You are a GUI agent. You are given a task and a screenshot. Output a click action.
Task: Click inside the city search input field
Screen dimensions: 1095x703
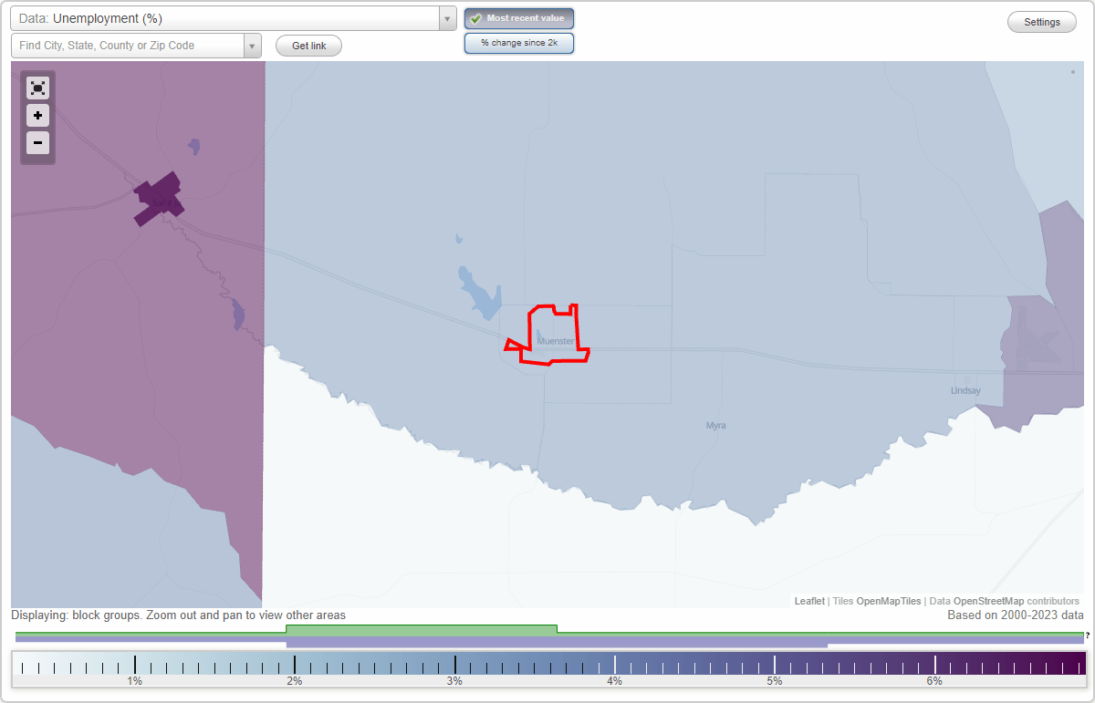pyautogui.click(x=128, y=45)
